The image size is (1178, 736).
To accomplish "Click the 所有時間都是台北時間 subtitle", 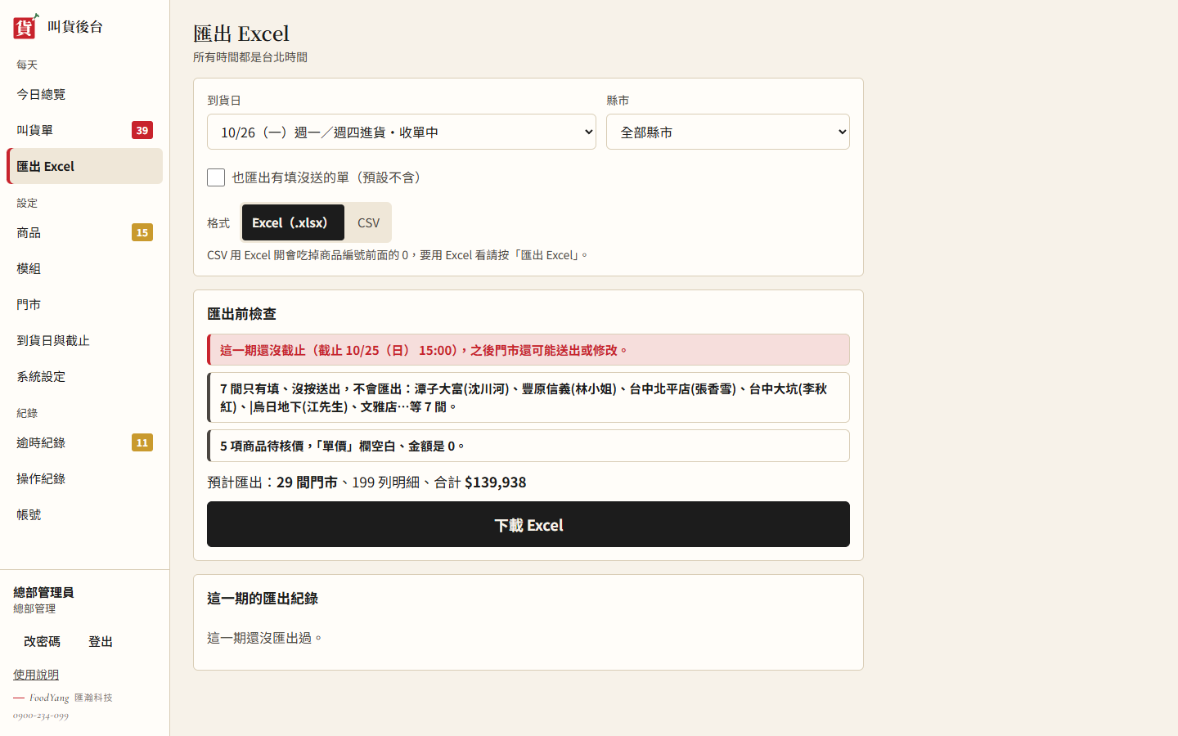I will 250,57.
